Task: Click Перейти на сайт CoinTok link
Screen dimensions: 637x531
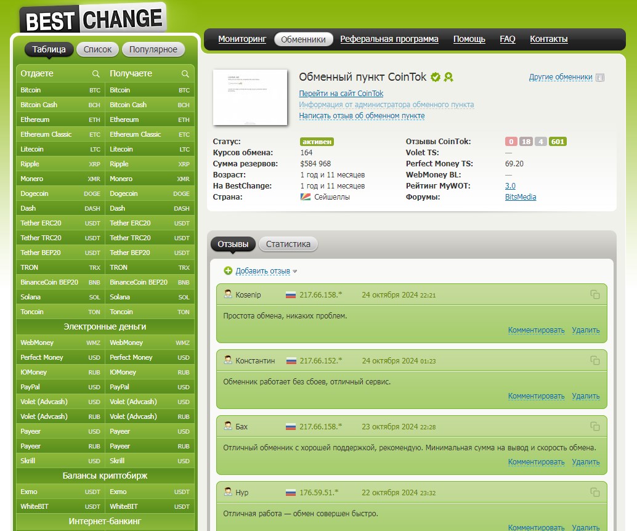Action: coord(341,94)
